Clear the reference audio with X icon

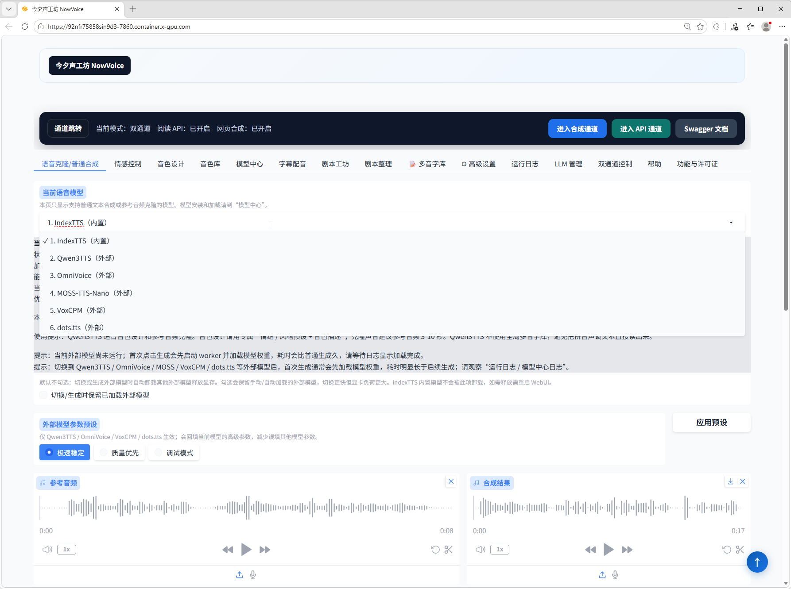[451, 481]
